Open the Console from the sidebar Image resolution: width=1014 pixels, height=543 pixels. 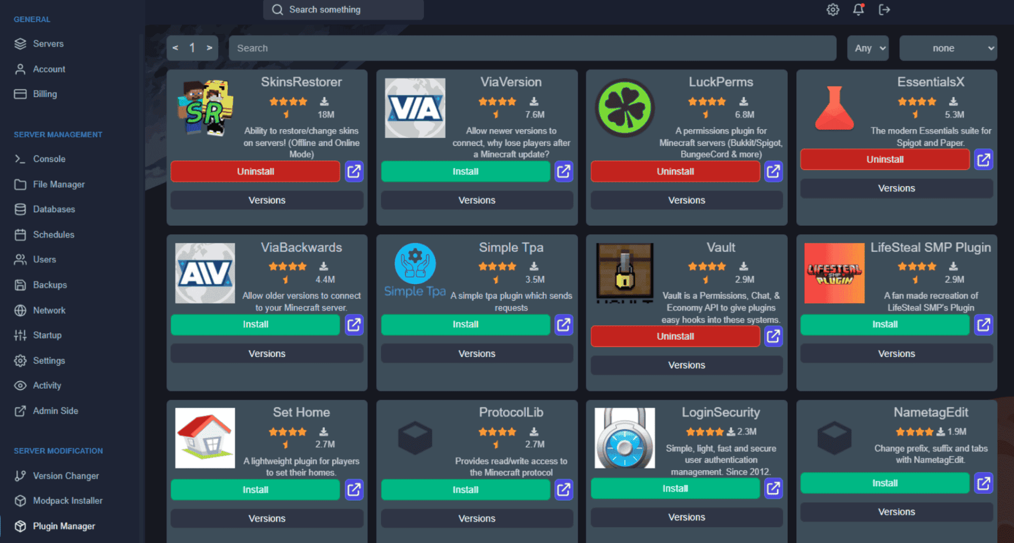(x=49, y=159)
